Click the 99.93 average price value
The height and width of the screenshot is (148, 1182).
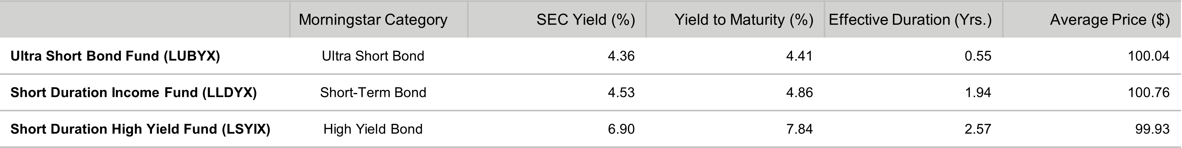[x=1152, y=129]
